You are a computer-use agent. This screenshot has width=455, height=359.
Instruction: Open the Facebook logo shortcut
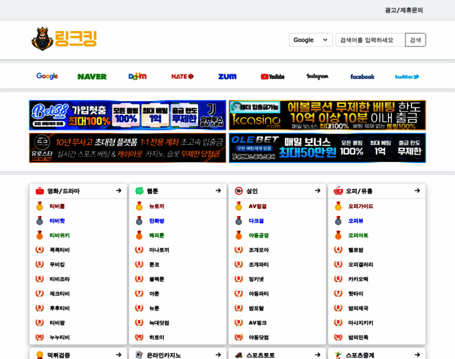(x=362, y=77)
